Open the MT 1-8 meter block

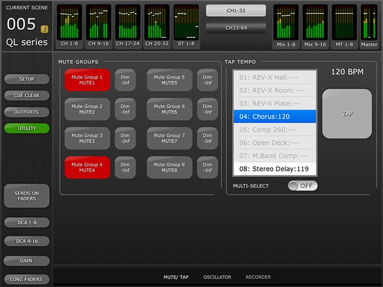point(344,25)
